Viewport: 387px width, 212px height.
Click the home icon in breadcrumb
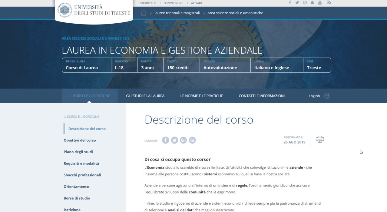(x=144, y=13)
